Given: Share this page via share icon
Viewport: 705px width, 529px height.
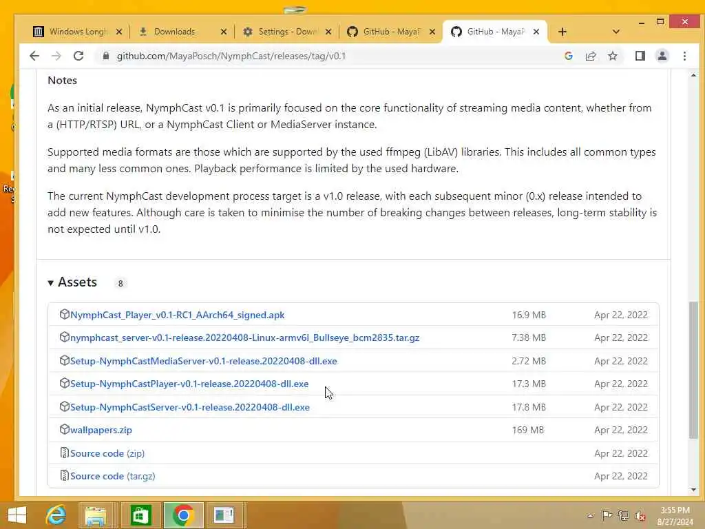Looking at the screenshot, I should [x=591, y=56].
